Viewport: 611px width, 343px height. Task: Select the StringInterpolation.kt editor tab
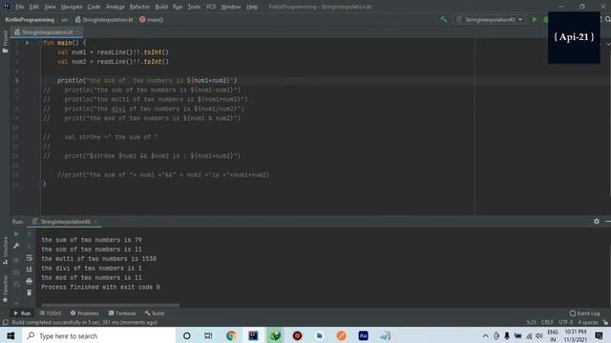47,32
